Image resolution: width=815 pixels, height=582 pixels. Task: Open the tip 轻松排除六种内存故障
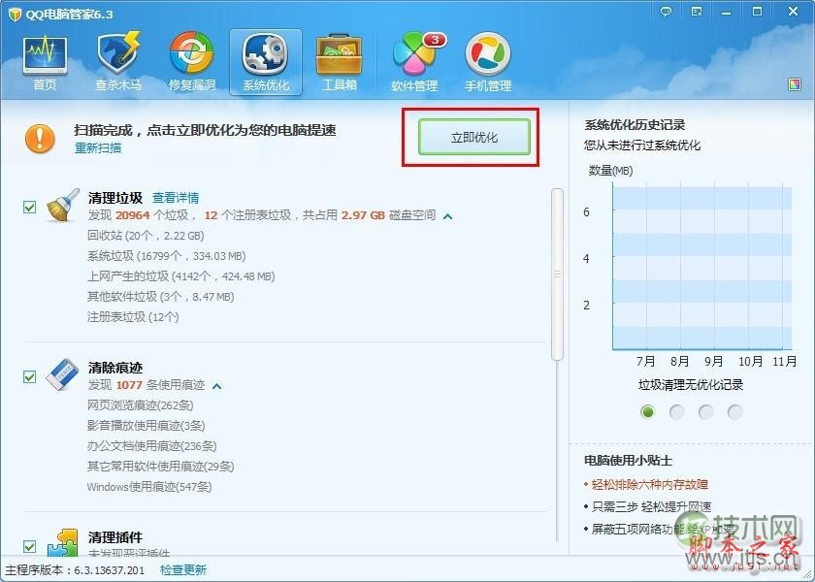pos(649,484)
